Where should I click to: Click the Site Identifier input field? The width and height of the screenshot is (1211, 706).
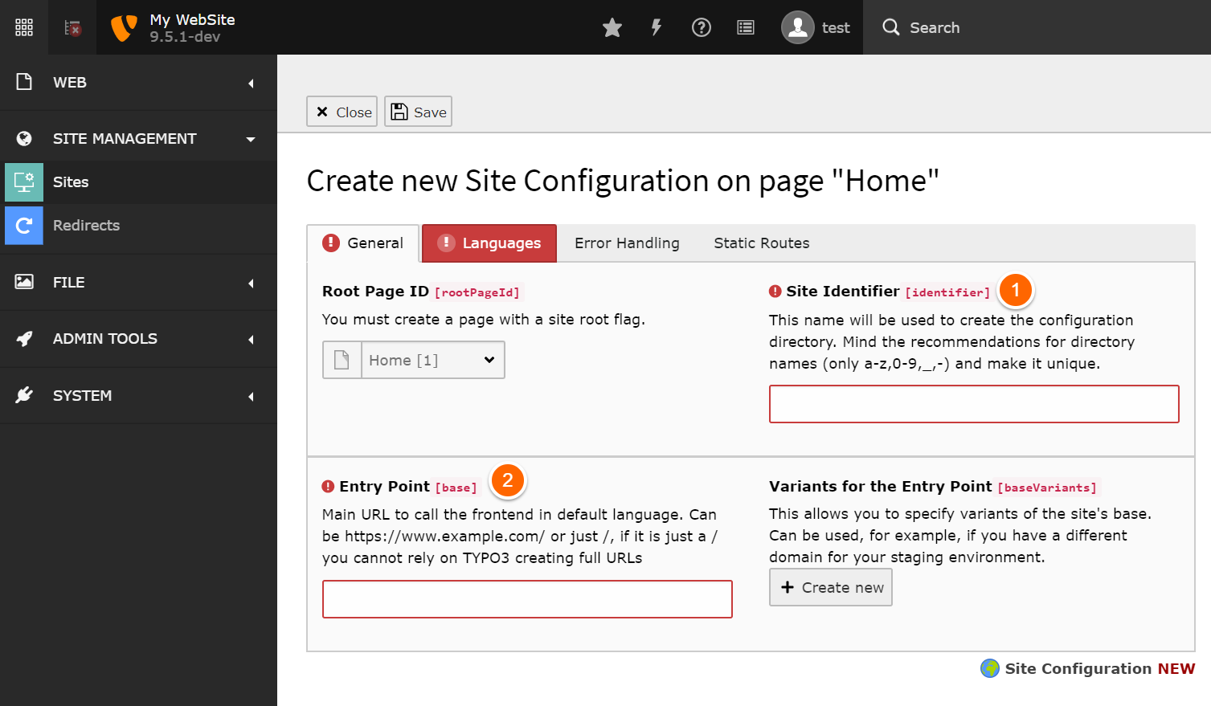tap(973, 404)
